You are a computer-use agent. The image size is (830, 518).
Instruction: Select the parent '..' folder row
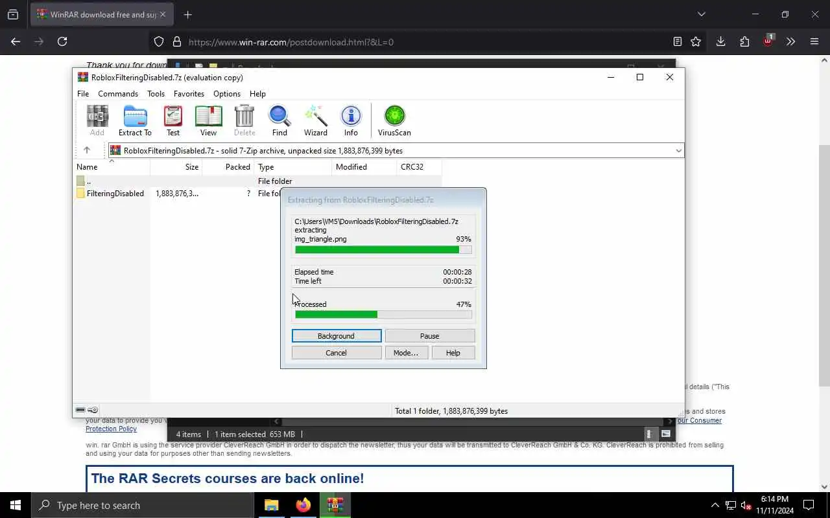click(x=257, y=181)
